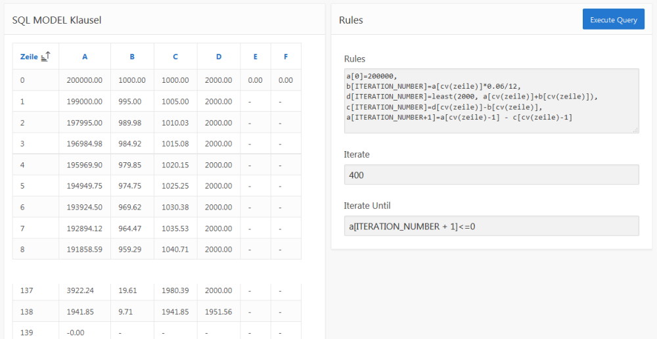
Task: Select cell value 3922.24 in row 137
Action: pos(80,290)
